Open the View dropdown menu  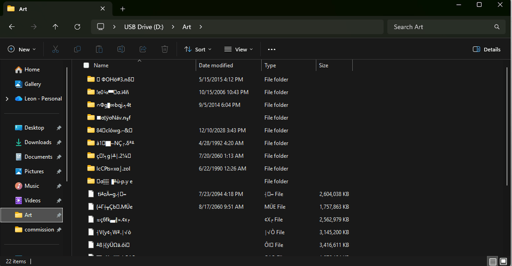(x=238, y=49)
